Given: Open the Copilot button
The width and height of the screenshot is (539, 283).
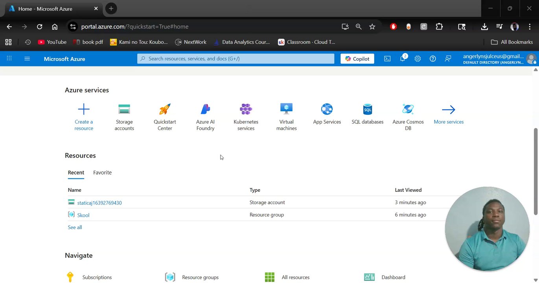Looking at the screenshot, I should 357,59.
